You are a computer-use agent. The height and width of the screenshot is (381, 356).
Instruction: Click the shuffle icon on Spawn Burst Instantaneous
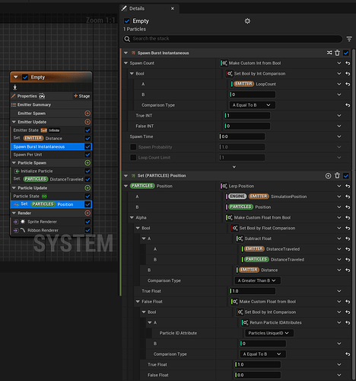coord(329,53)
